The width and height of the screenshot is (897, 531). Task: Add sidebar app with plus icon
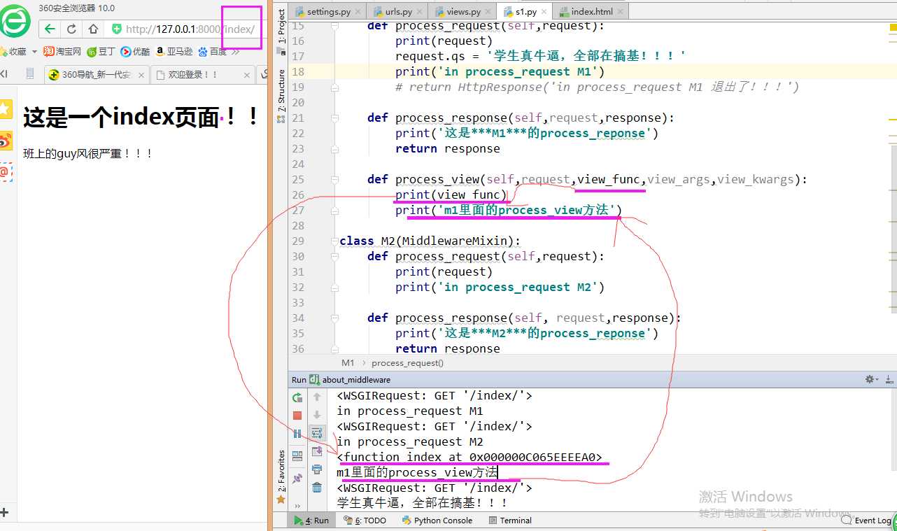pos(5,512)
